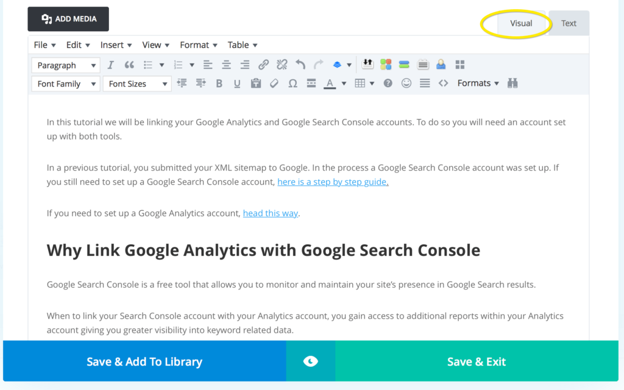Image resolution: width=624 pixels, height=390 pixels.
Task: Click the up-down arrows shortcode icon
Action: click(x=367, y=64)
